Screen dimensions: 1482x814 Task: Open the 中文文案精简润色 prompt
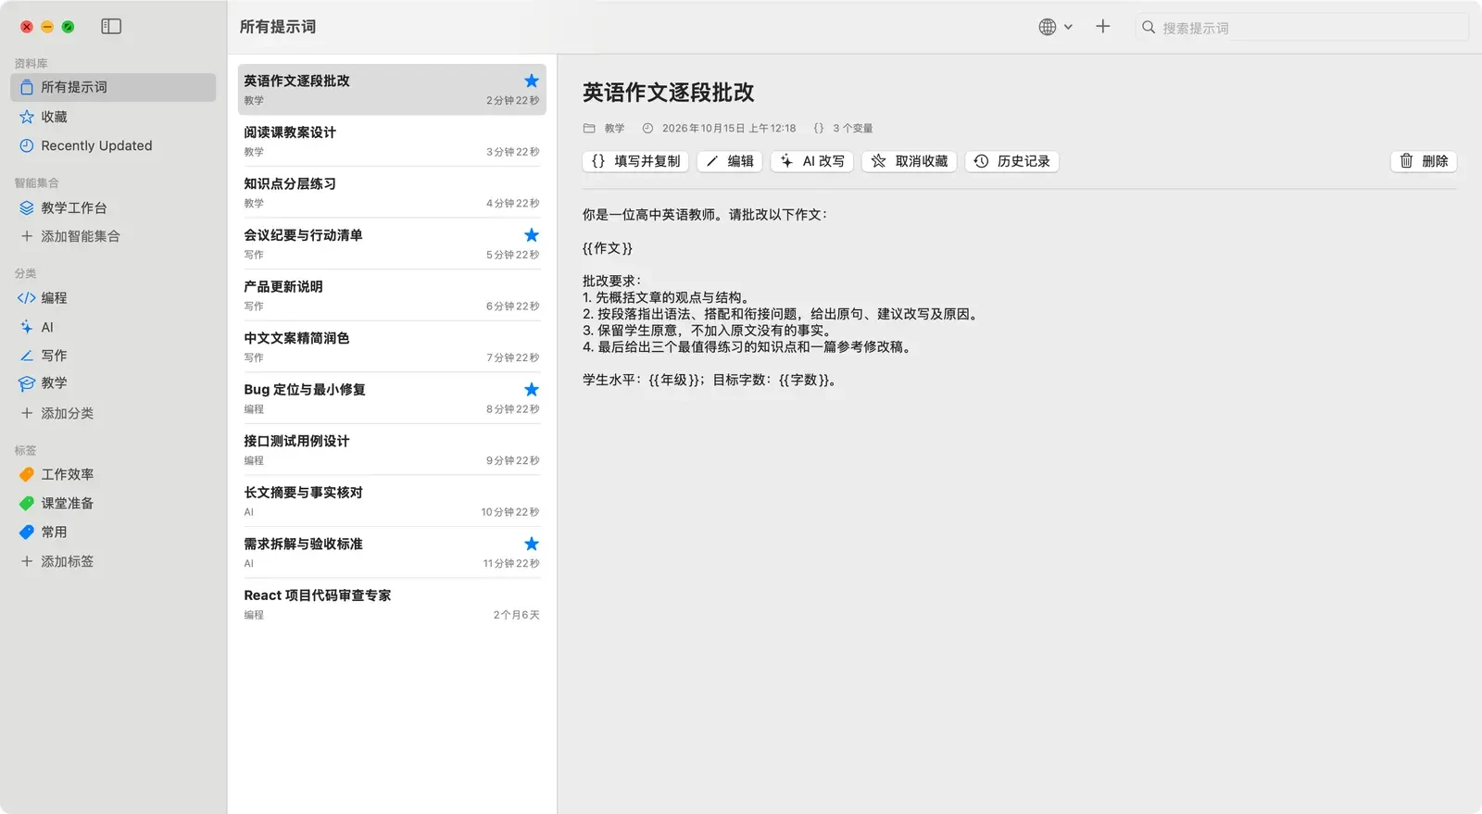click(x=392, y=347)
